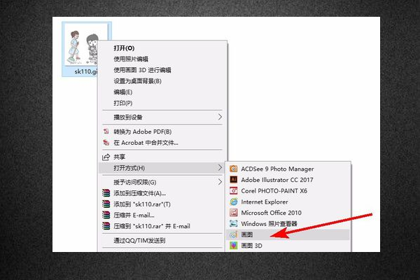Choose 添加到压缩文件(A)...

139,193
